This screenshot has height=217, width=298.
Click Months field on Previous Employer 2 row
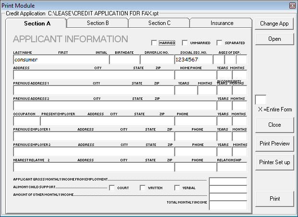239,152
